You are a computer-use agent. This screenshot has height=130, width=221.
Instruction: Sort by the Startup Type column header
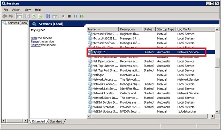pyautogui.click(x=166, y=29)
